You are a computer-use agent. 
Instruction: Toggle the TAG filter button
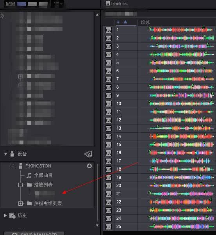(11, 4)
